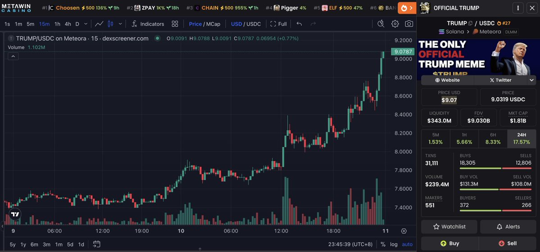Image resolution: width=540 pixels, height=252 pixels.
Task: Select the 1s timeframe
Action: 7,24
